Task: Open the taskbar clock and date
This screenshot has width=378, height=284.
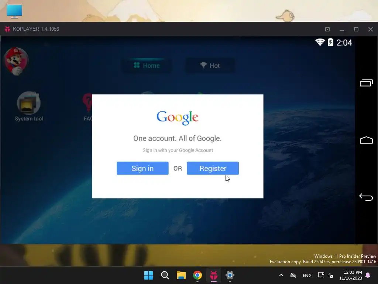Action: pos(351,275)
